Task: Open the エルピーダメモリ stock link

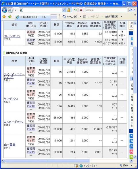Action: (x=14, y=122)
